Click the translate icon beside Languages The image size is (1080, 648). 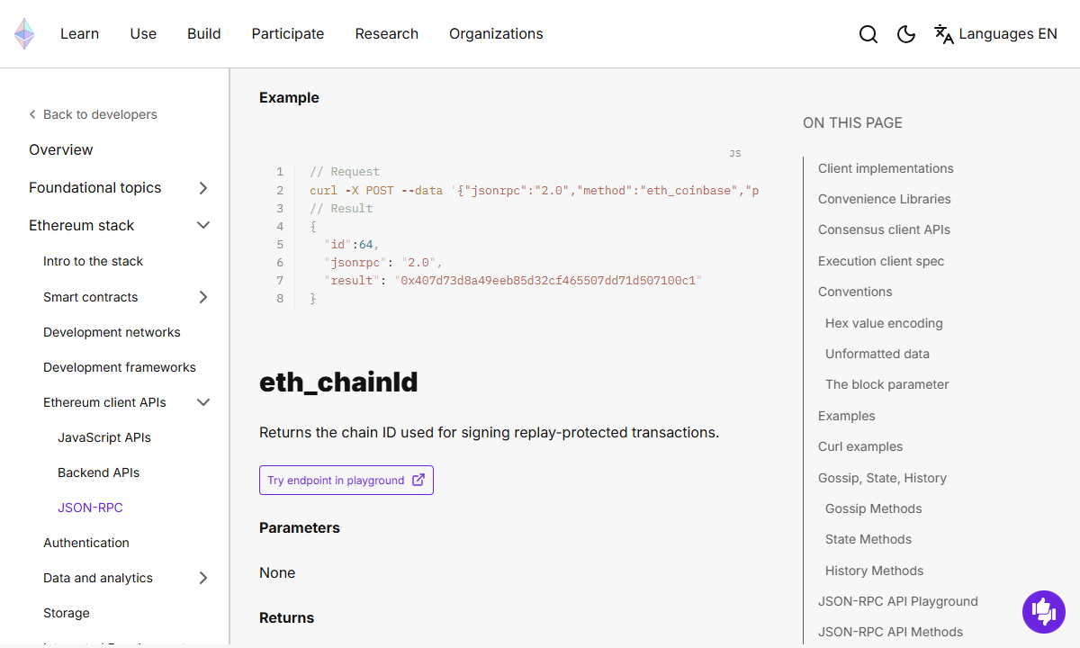tap(944, 34)
